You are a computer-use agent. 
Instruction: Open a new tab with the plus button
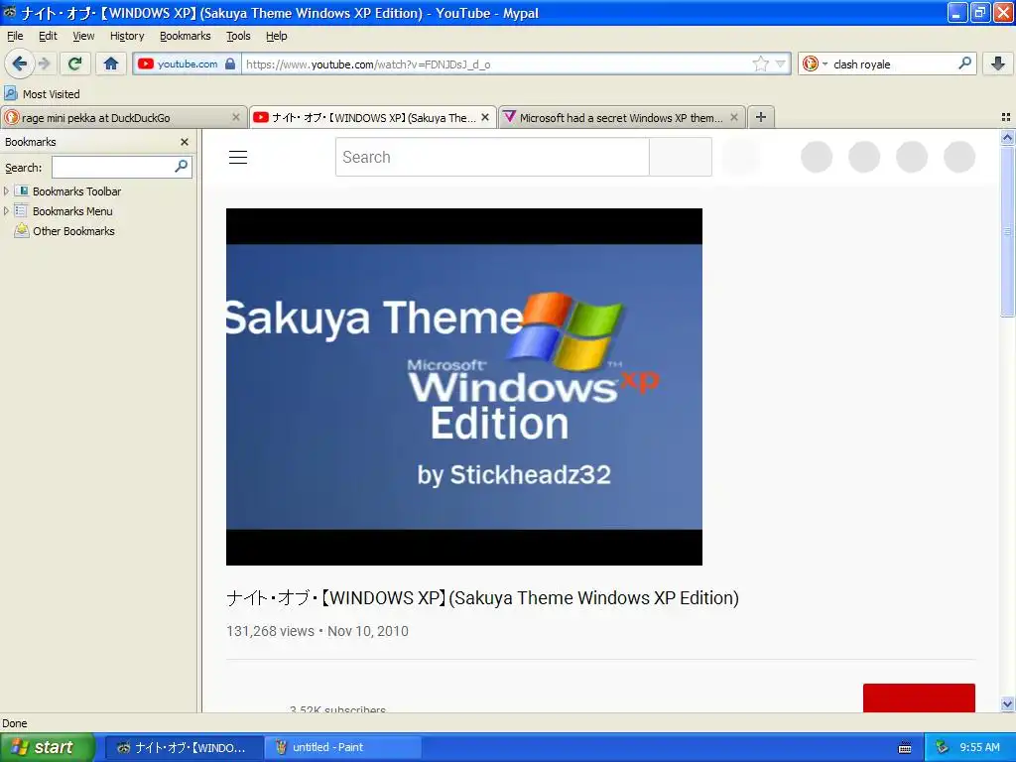761,117
